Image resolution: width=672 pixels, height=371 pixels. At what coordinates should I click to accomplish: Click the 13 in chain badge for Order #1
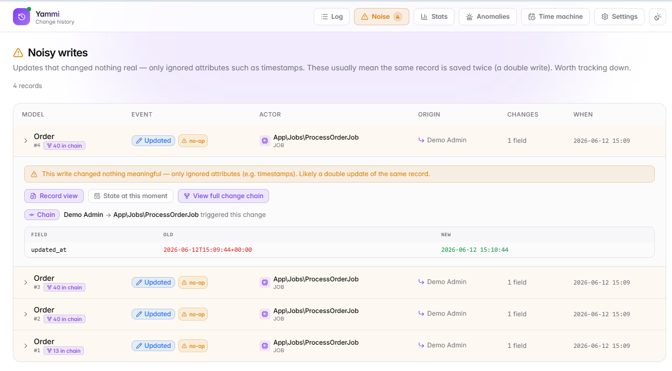tap(63, 351)
